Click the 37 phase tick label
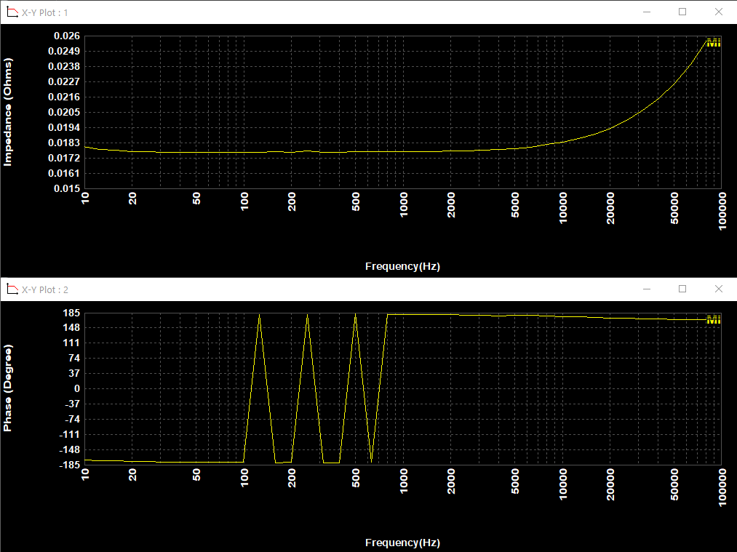The height and width of the screenshot is (552, 737). pos(74,374)
